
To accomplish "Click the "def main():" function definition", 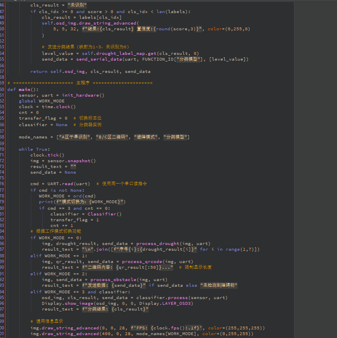I will pyautogui.click(x=23, y=89).
